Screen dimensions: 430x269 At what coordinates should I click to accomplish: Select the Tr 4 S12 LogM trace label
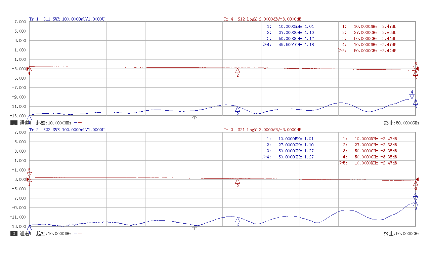pos(262,19)
